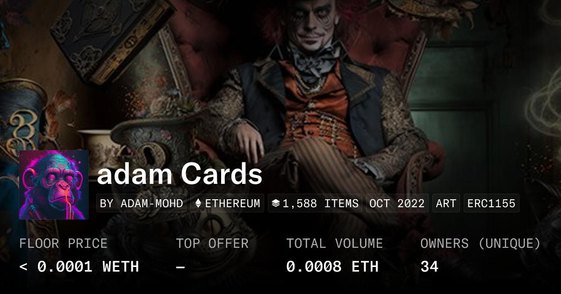This screenshot has width=561, height=294.
Task: Click the OWNERS (UNIQUE) label
Action: 481,243
